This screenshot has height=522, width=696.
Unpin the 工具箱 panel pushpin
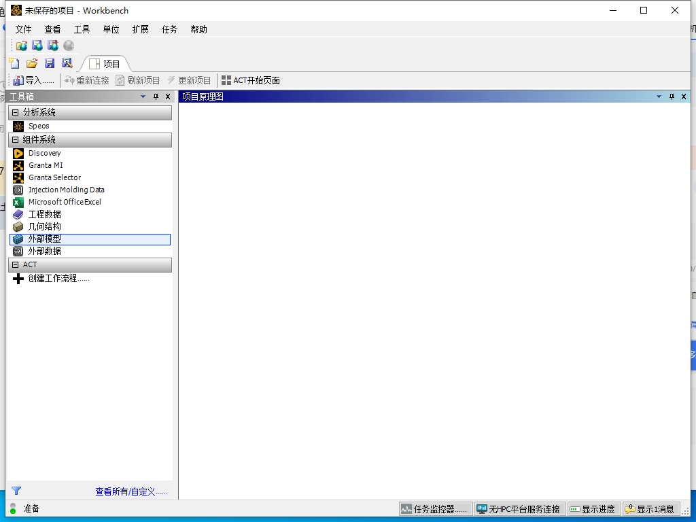(x=155, y=97)
